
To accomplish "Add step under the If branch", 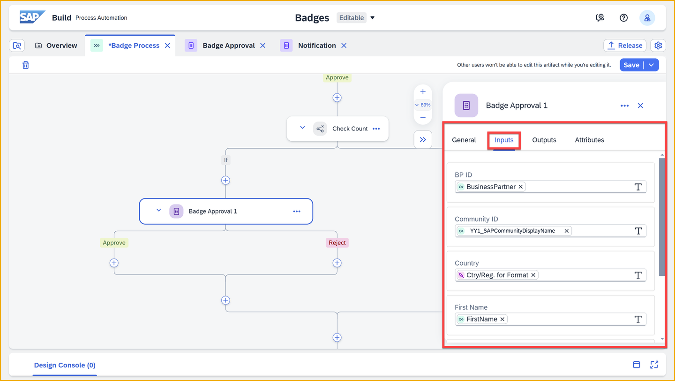I will [x=225, y=180].
